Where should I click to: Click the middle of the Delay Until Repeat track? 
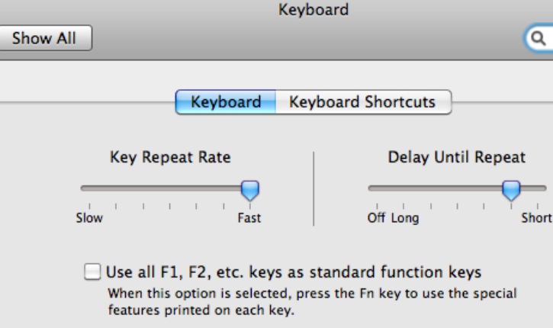click(457, 187)
